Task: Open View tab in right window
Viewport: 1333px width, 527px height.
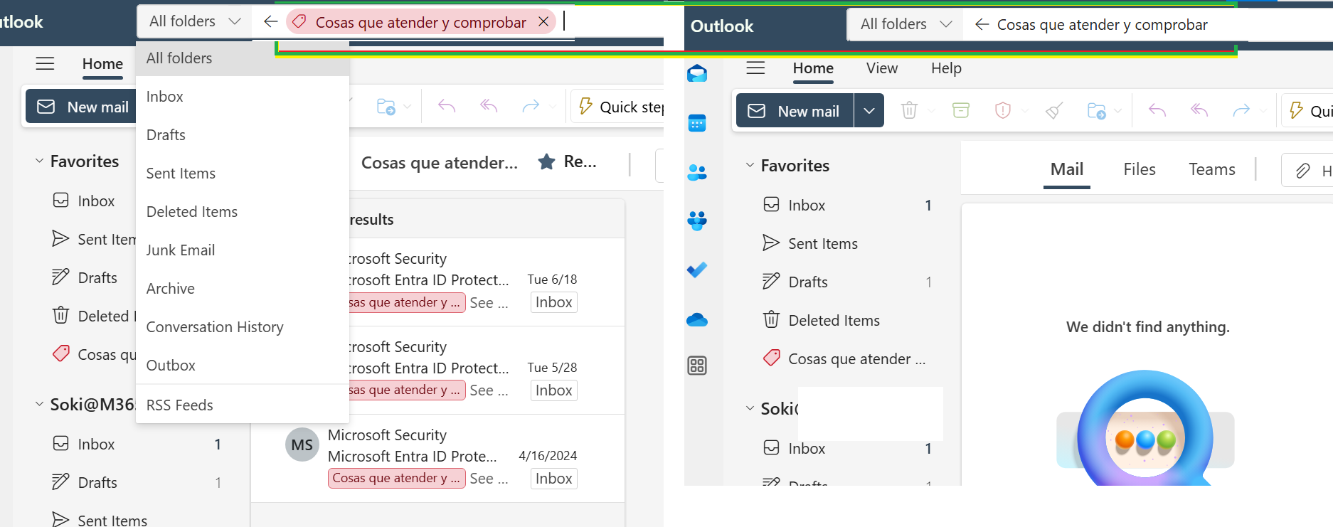Action: (881, 68)
